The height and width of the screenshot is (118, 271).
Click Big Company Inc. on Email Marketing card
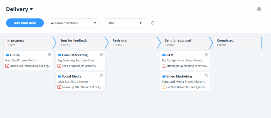coord(69,61)
